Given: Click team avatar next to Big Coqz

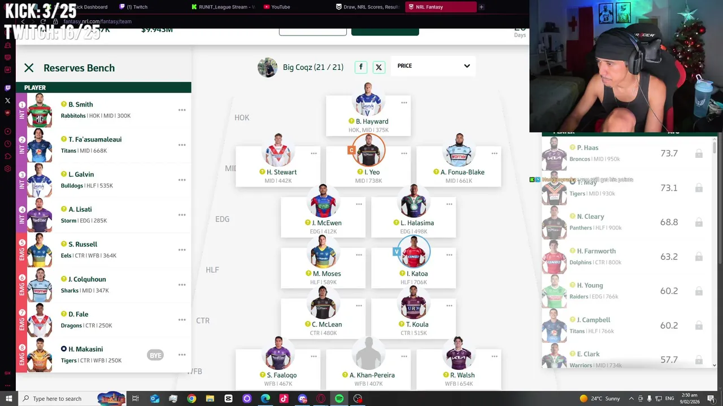Looking at the screenshot, I should click(267, 67).
